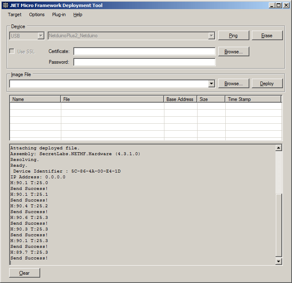Click the output log scroll up arrow
Screen dimensions: 292x283
279,148
